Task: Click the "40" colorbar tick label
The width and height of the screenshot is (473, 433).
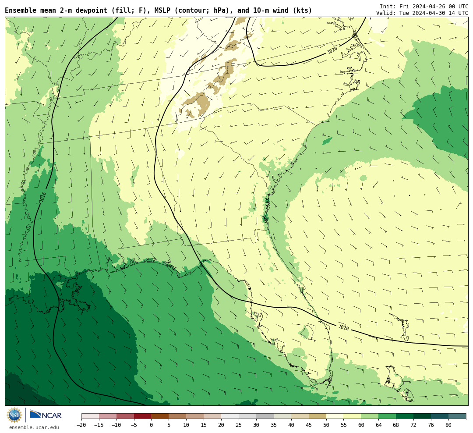Action: (291, 425)
